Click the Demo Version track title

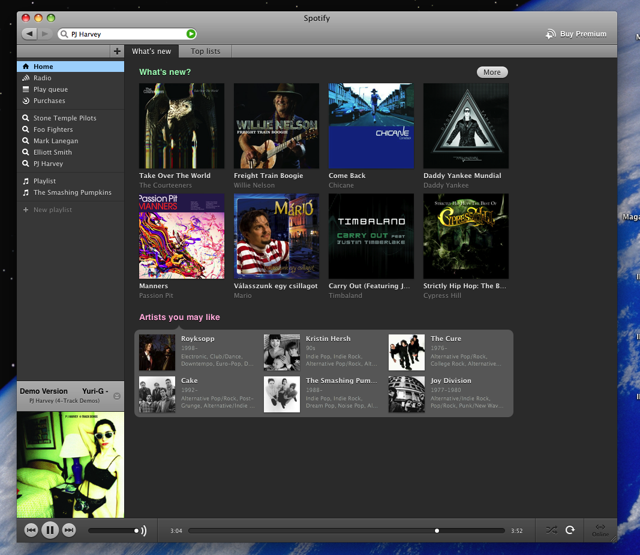coord(44,391)
